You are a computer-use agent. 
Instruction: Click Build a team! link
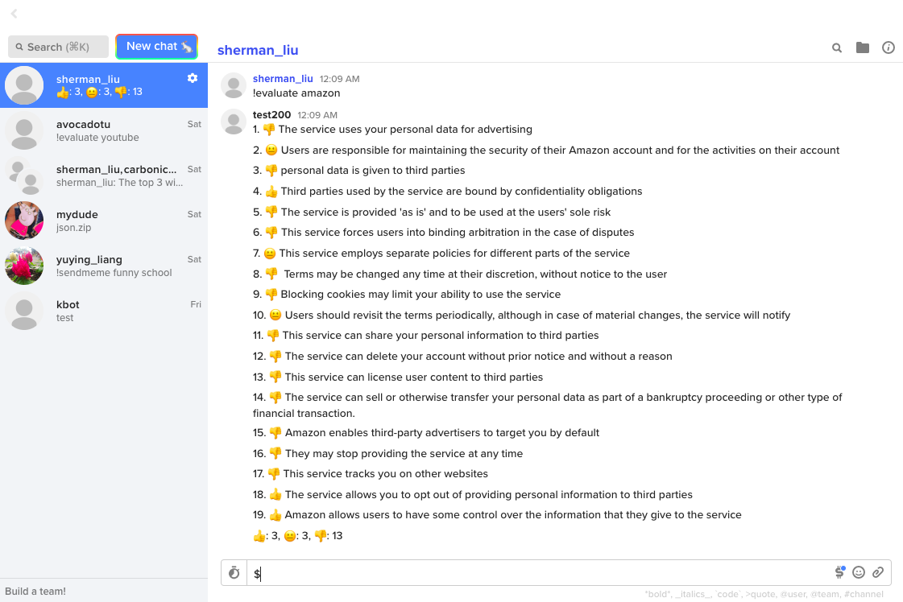click(x=35, y=591)
